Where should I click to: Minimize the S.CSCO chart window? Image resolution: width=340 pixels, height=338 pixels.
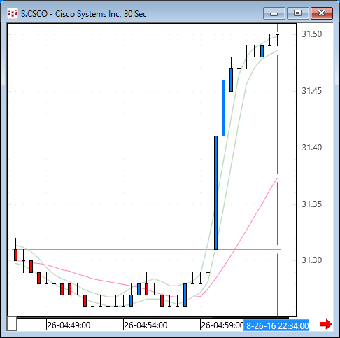(274, 13)
